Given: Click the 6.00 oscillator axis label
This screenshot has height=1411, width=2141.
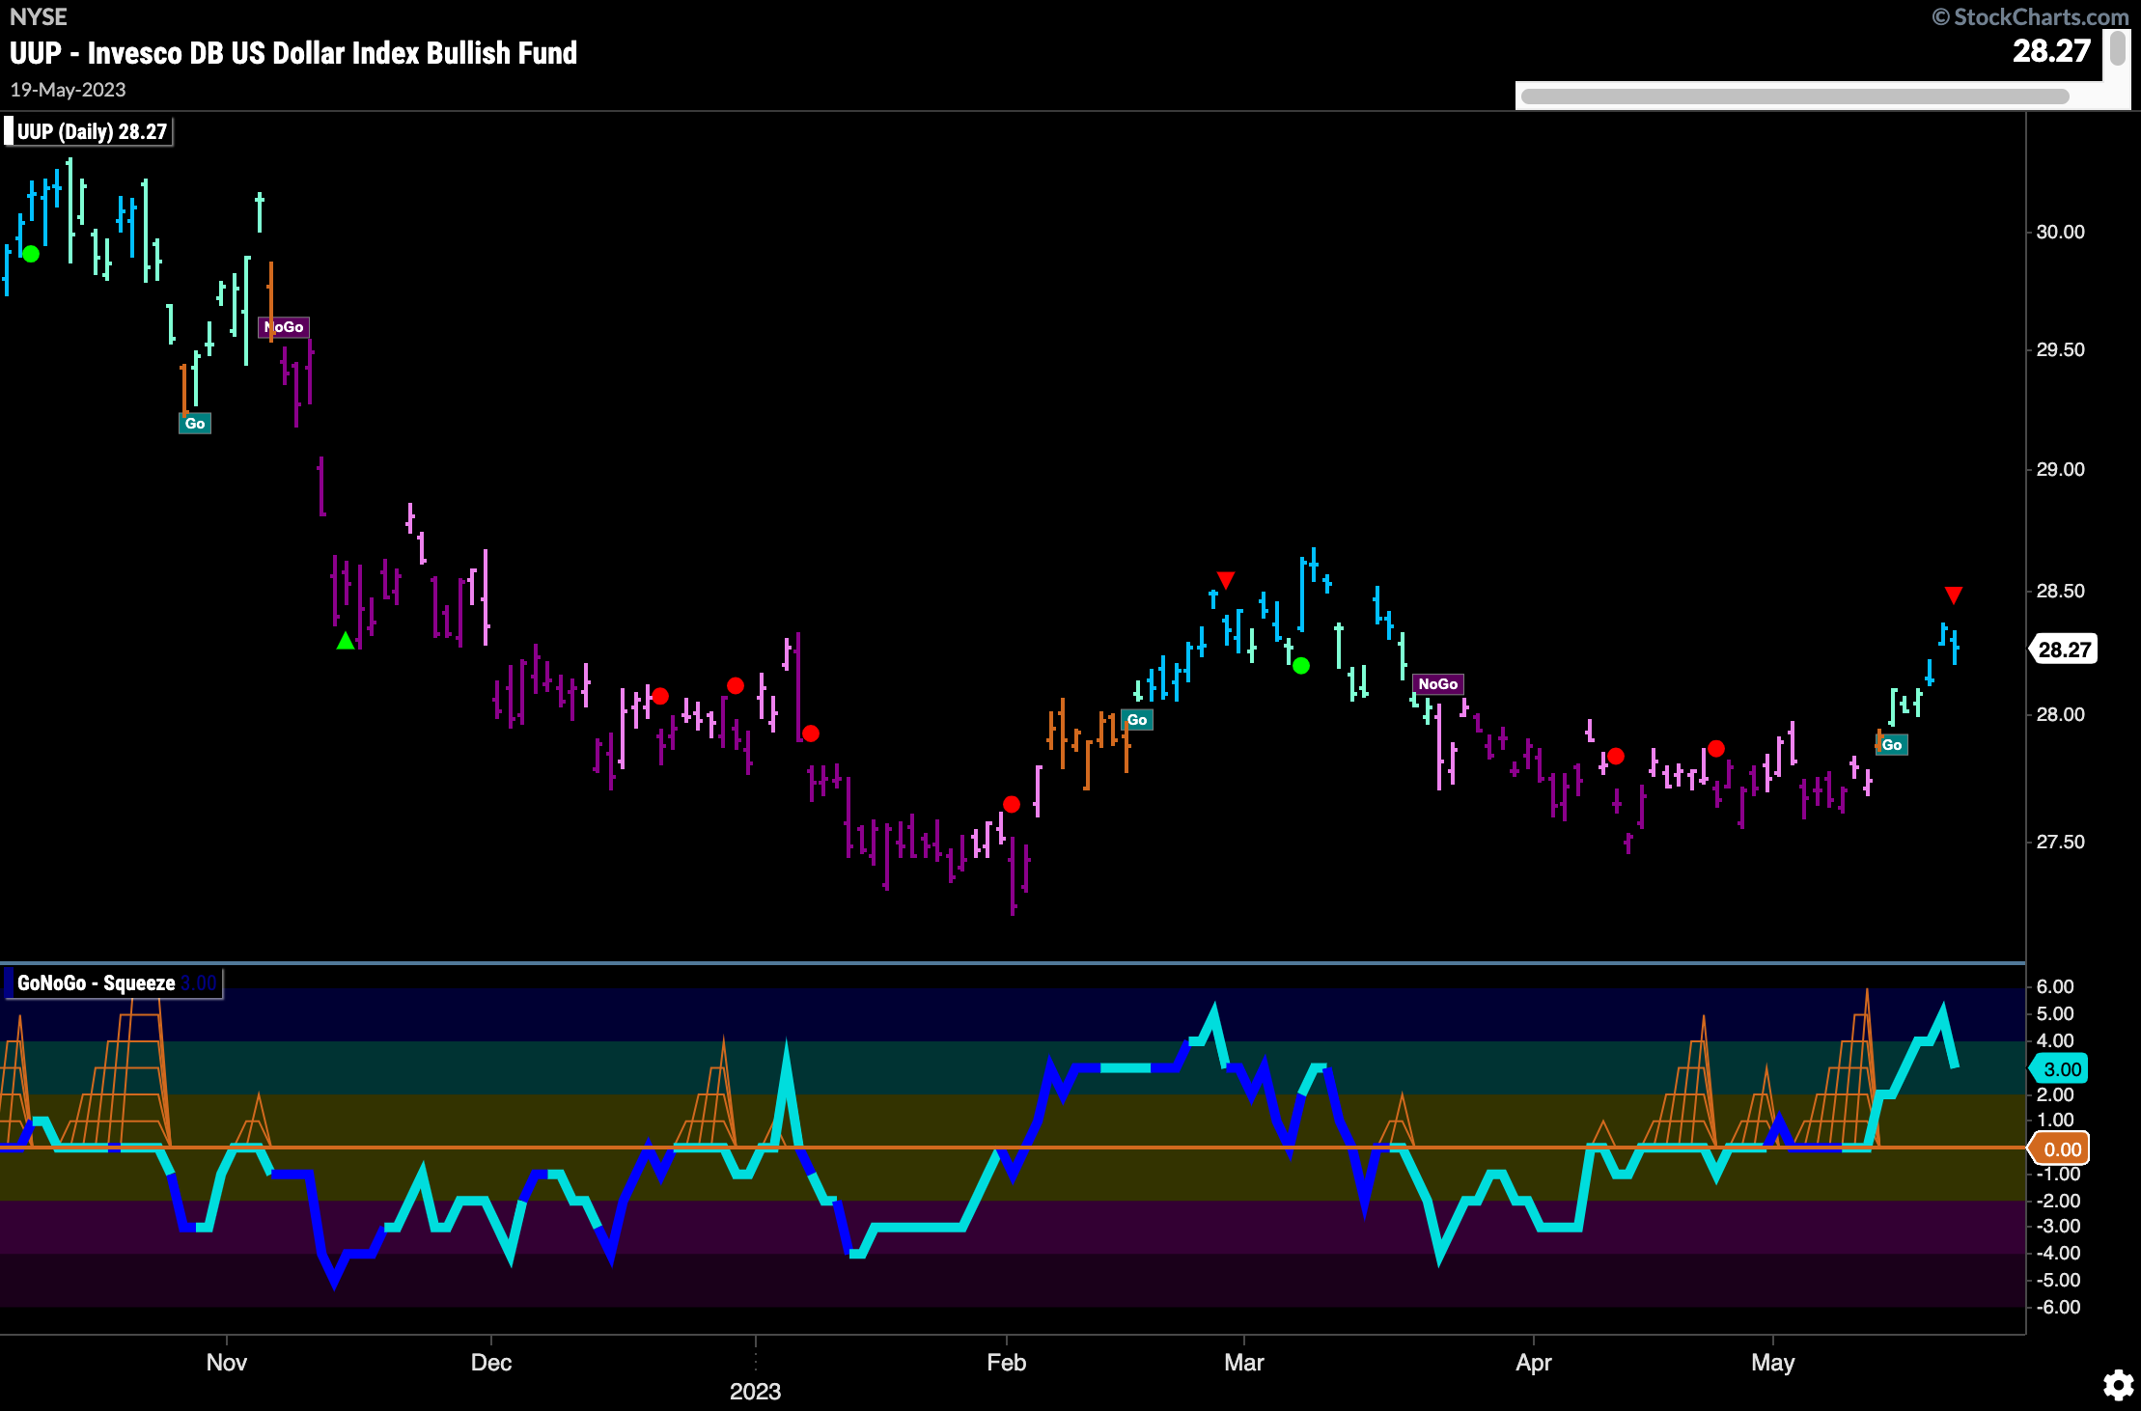Looking at the screenshot, I should coord(2055,986).
